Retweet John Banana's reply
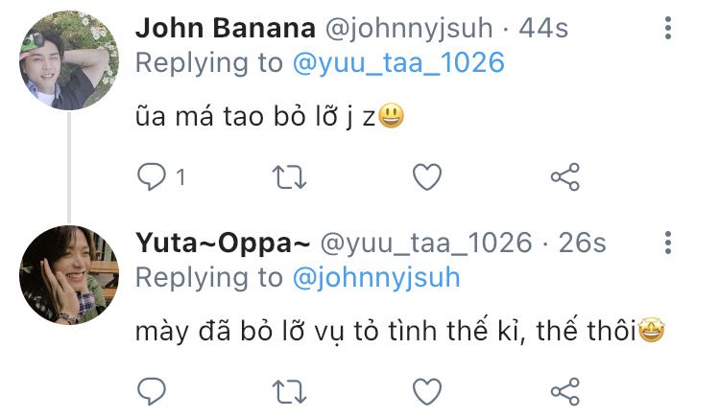Viewport: 720px width, 418px height. [289, 177]
